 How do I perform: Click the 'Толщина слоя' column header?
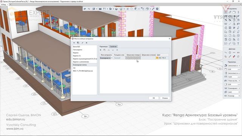119,55
